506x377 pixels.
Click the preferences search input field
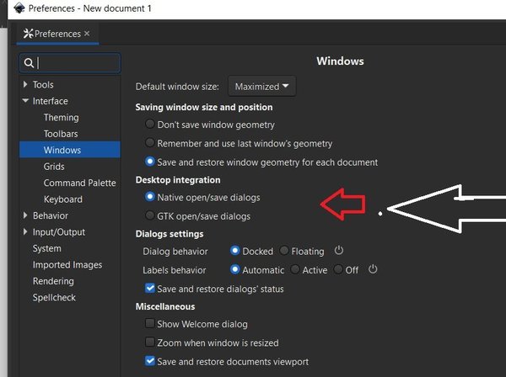point(78,63)
